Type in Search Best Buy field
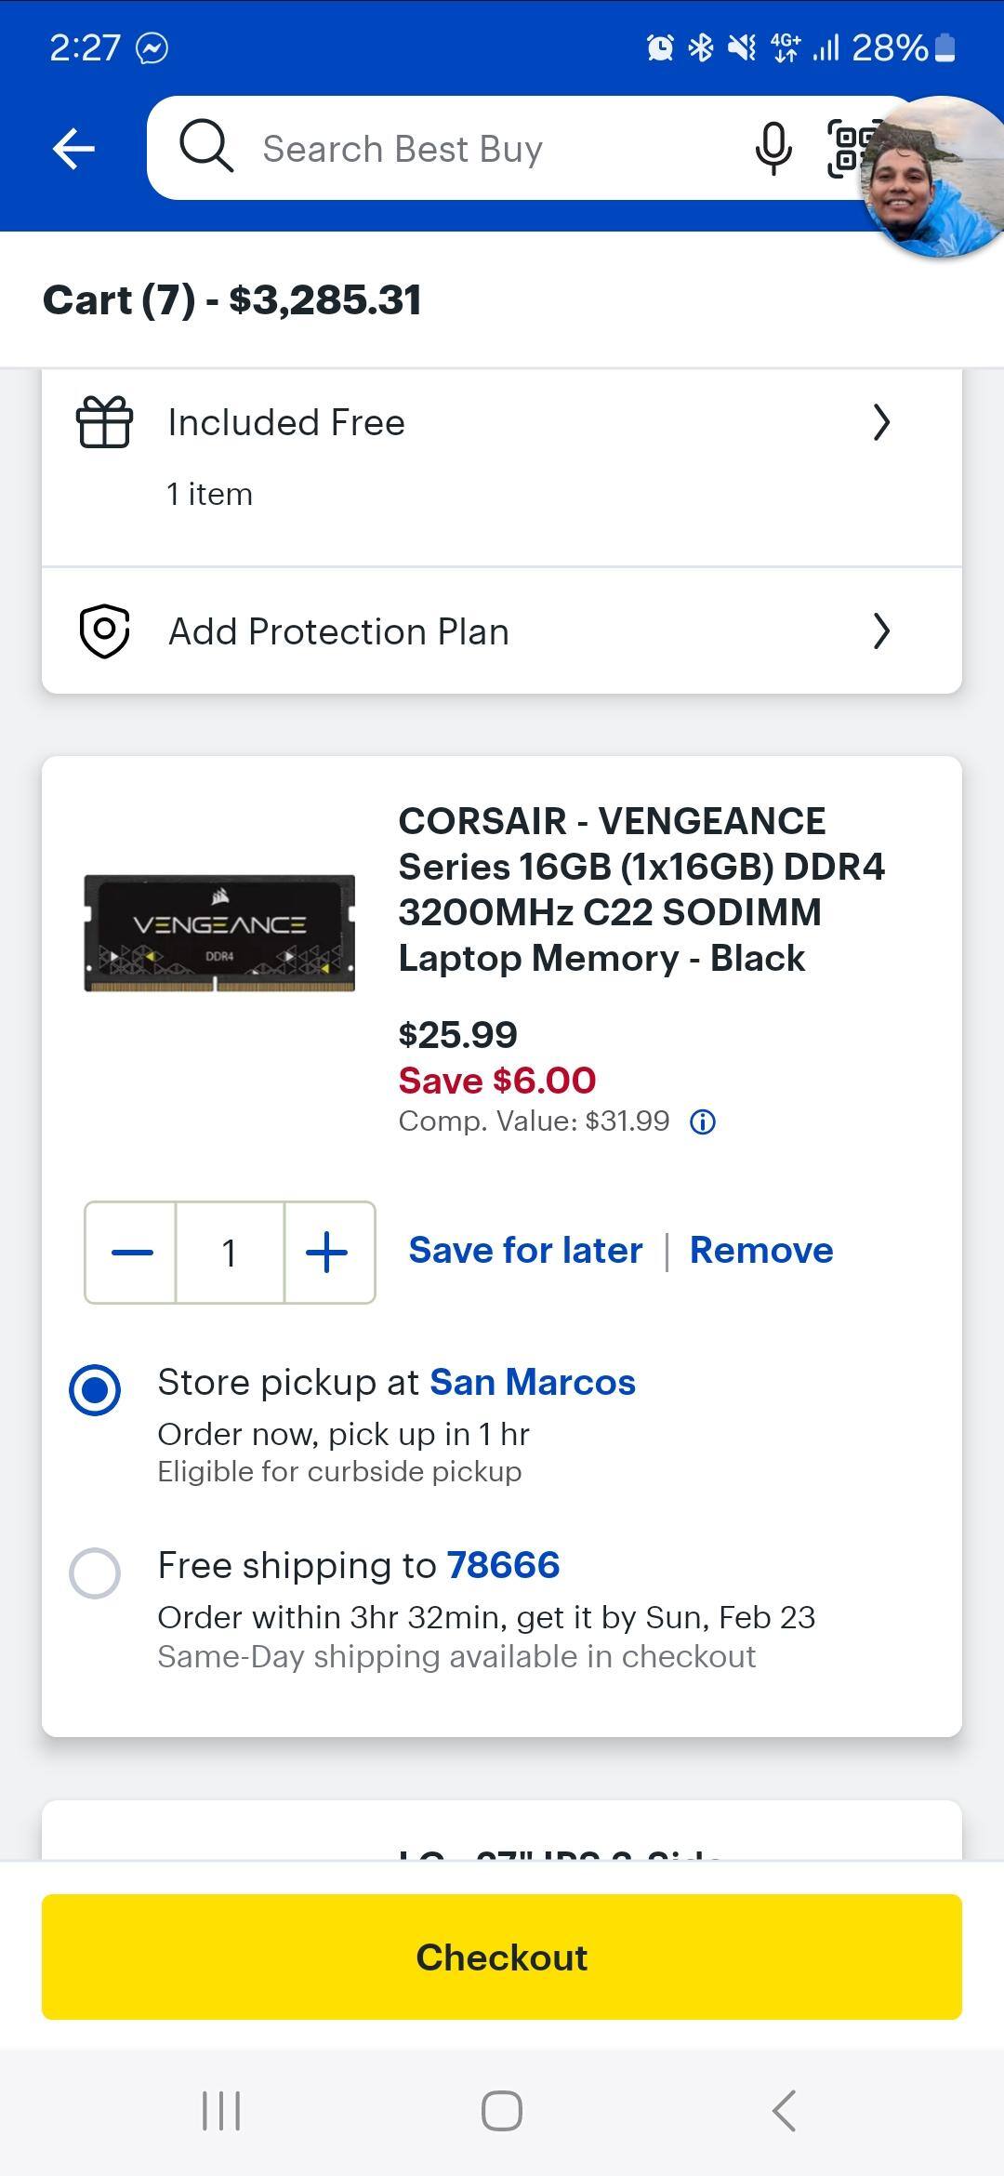 click(483, 149)
